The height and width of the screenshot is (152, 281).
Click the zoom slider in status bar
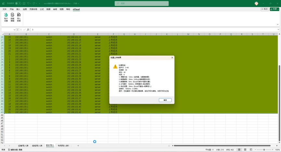[x=263, y=149]
